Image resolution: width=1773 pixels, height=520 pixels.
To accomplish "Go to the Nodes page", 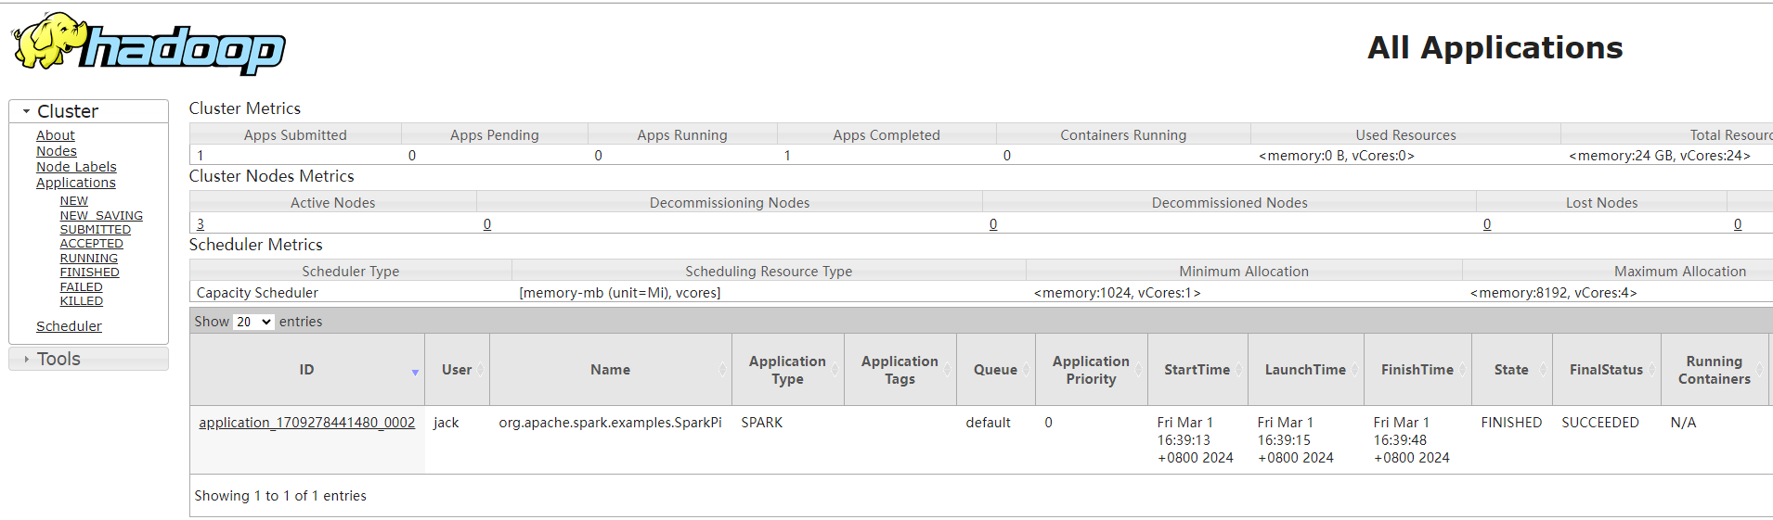I will tap(57, 151).
